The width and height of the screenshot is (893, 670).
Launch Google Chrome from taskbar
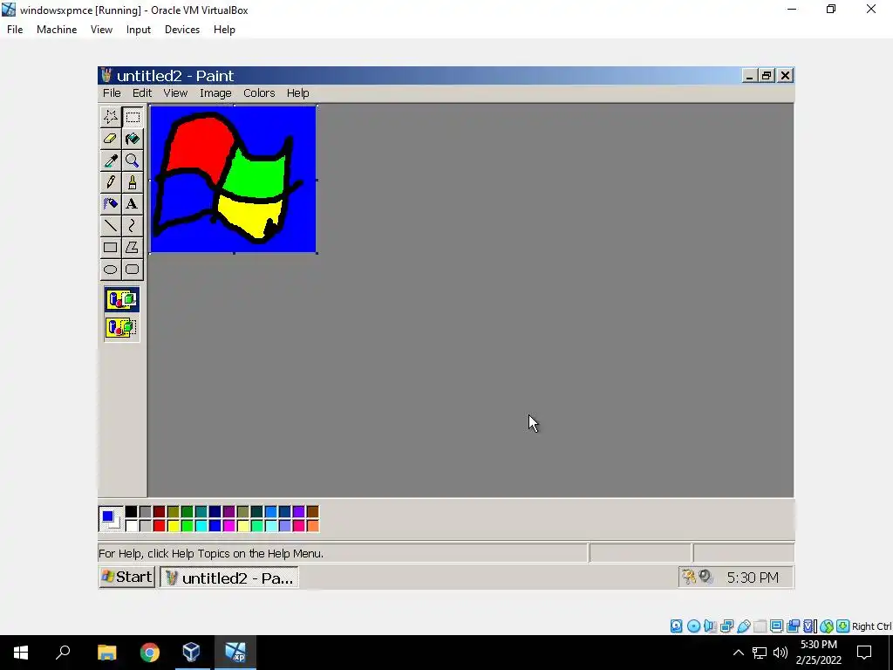pos(150,653)
